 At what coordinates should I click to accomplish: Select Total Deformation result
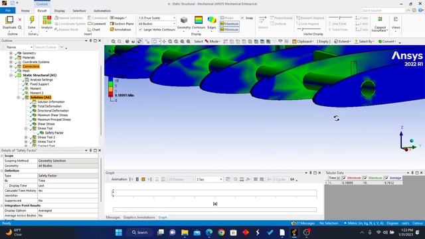(x=50, y=106)
